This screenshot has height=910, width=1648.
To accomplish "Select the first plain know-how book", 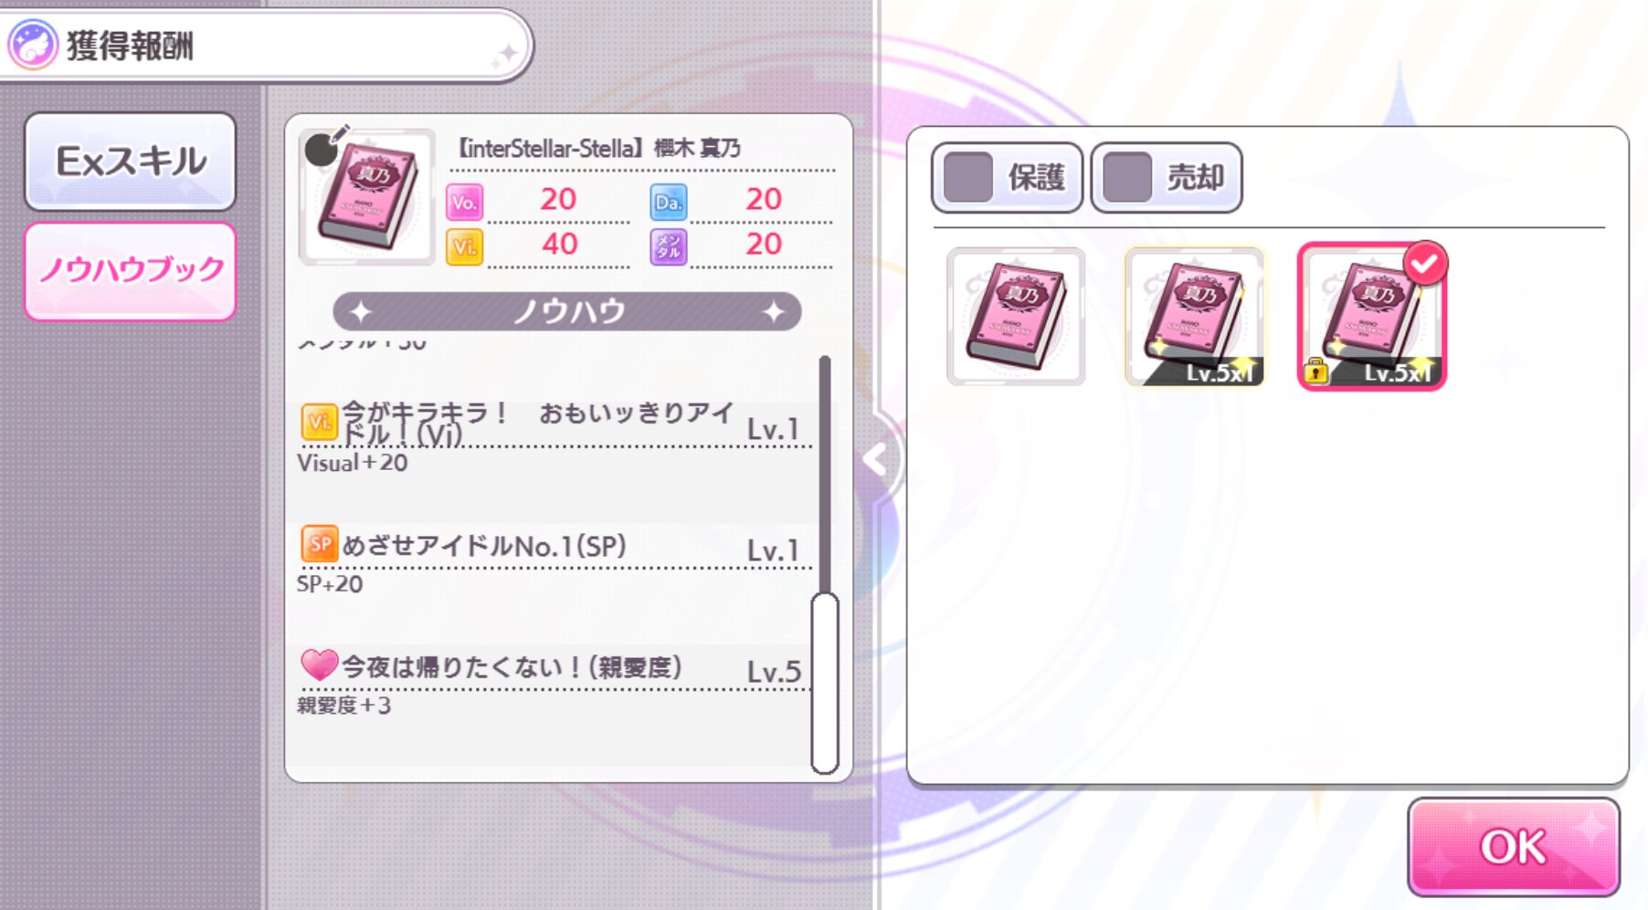I will point(1016,316).
